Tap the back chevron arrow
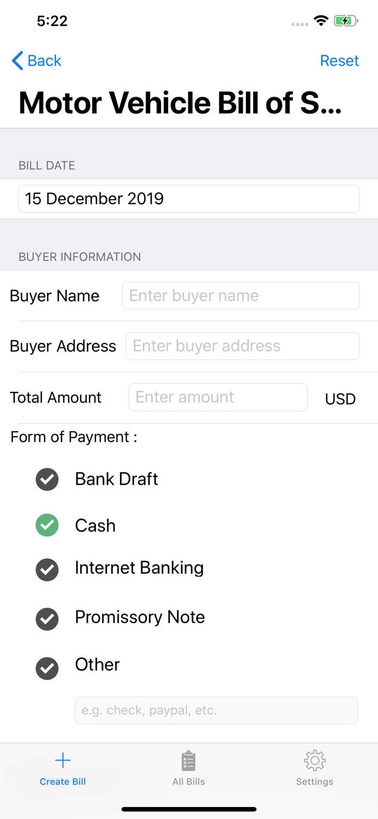The width and height of the screenshot is (378, 819). (16, 61)
